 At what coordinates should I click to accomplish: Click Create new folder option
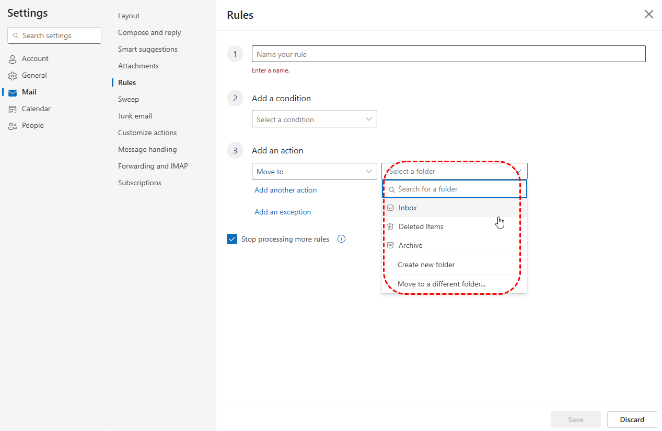click(426, 265)
